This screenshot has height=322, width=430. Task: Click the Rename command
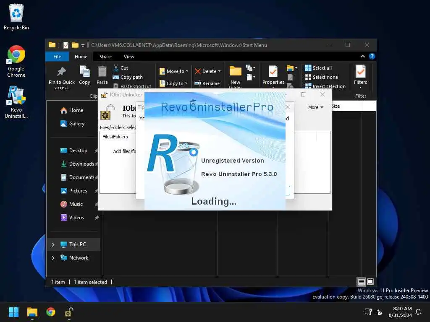click(207, 83)
